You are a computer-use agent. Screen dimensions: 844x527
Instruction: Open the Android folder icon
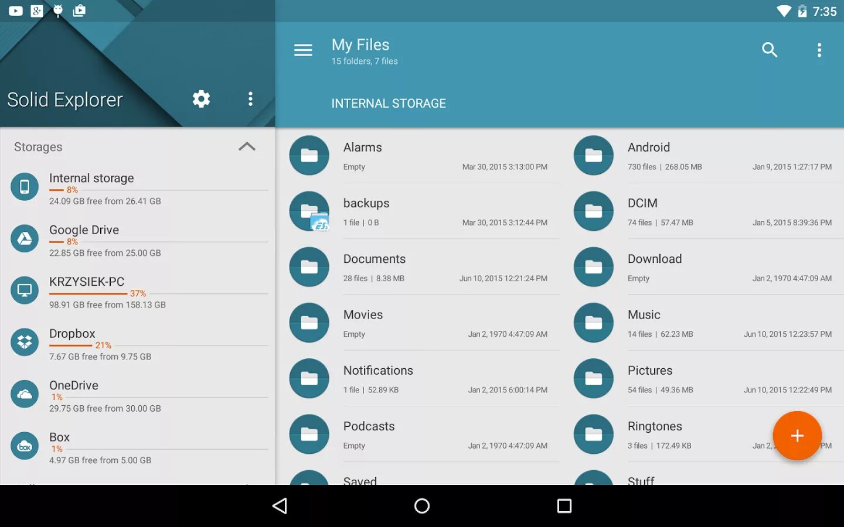pos(594,155)
